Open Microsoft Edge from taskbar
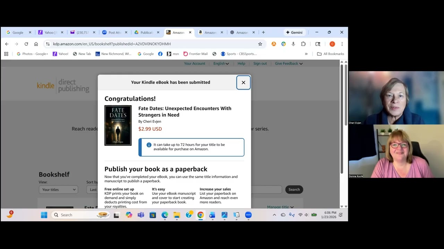Screen dimensions: 444x249 pyautogui.click(x=165, y=215)
